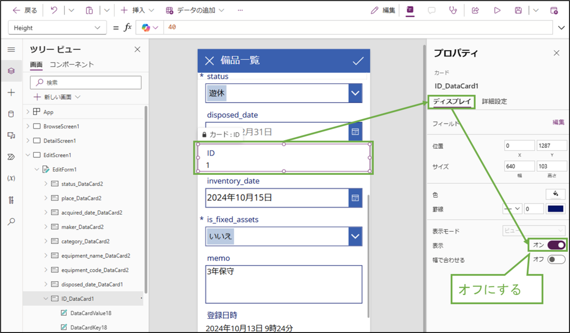Click the comments speech bubble icon
Viewport: 570px width, 333px height.
point(431,10)
